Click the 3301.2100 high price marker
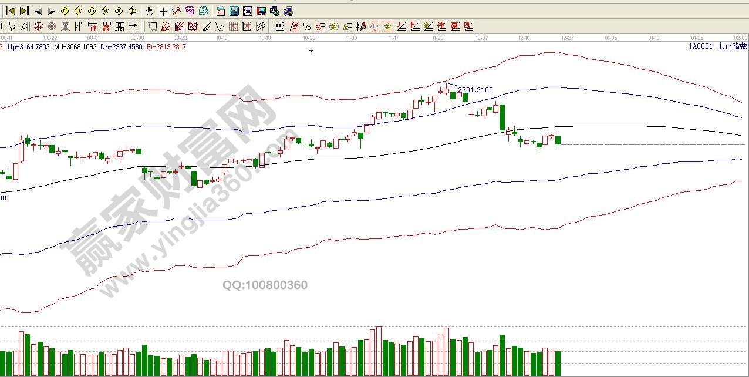The height and width of the screenshot is (377, 749). click(475, 90)
